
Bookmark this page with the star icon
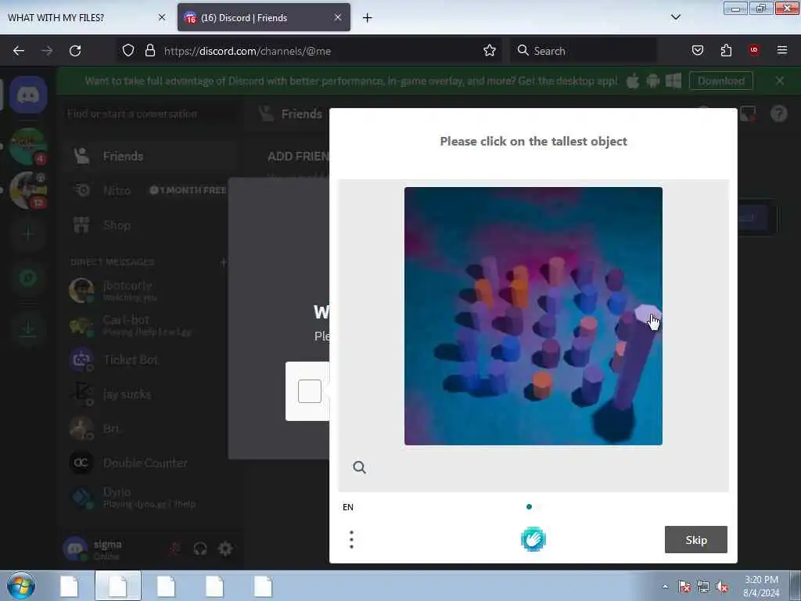pyautogui.click(x=490, y=51)
